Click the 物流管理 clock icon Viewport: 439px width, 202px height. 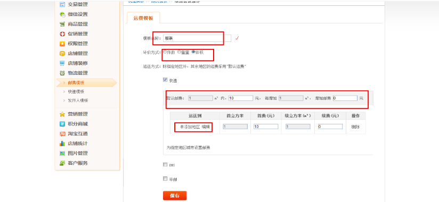[62, 73]
